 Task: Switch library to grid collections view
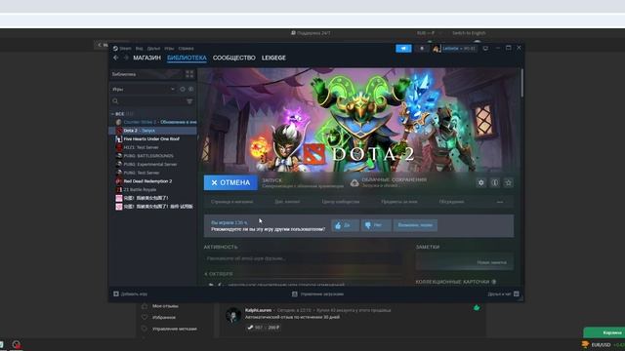(x=189, y=74)
